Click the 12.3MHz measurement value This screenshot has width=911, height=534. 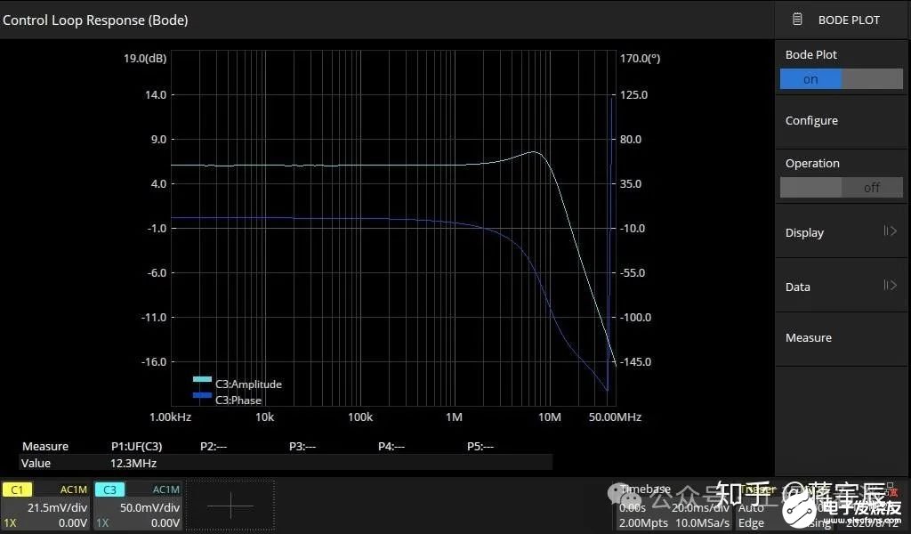point(133,463)
